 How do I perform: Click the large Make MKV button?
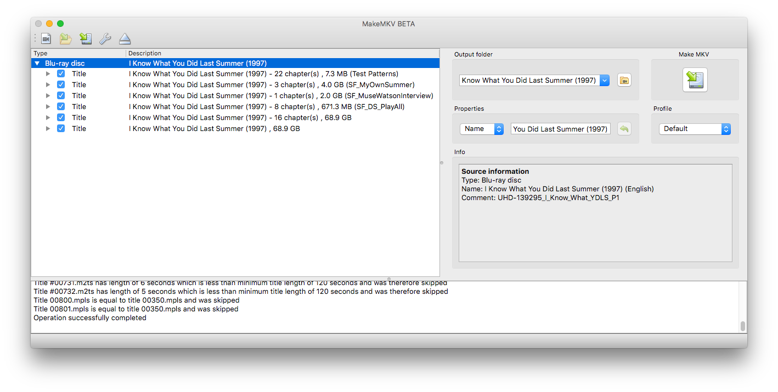tap(695, 80)
